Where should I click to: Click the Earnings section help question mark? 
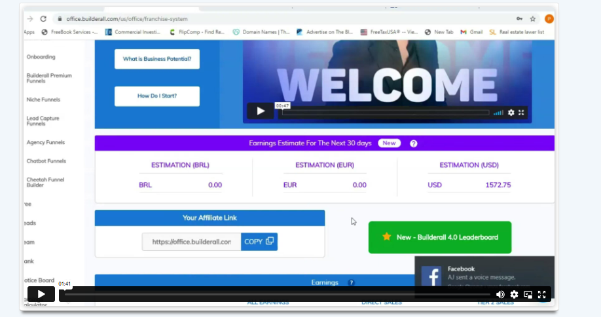click(351, 282)
